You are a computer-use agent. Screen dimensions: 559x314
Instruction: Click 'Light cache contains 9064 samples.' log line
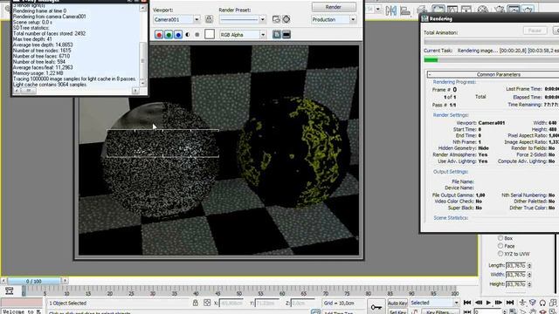50,85
